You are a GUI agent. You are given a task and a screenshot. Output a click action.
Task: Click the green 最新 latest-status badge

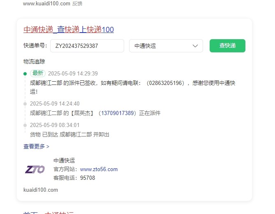38,73
